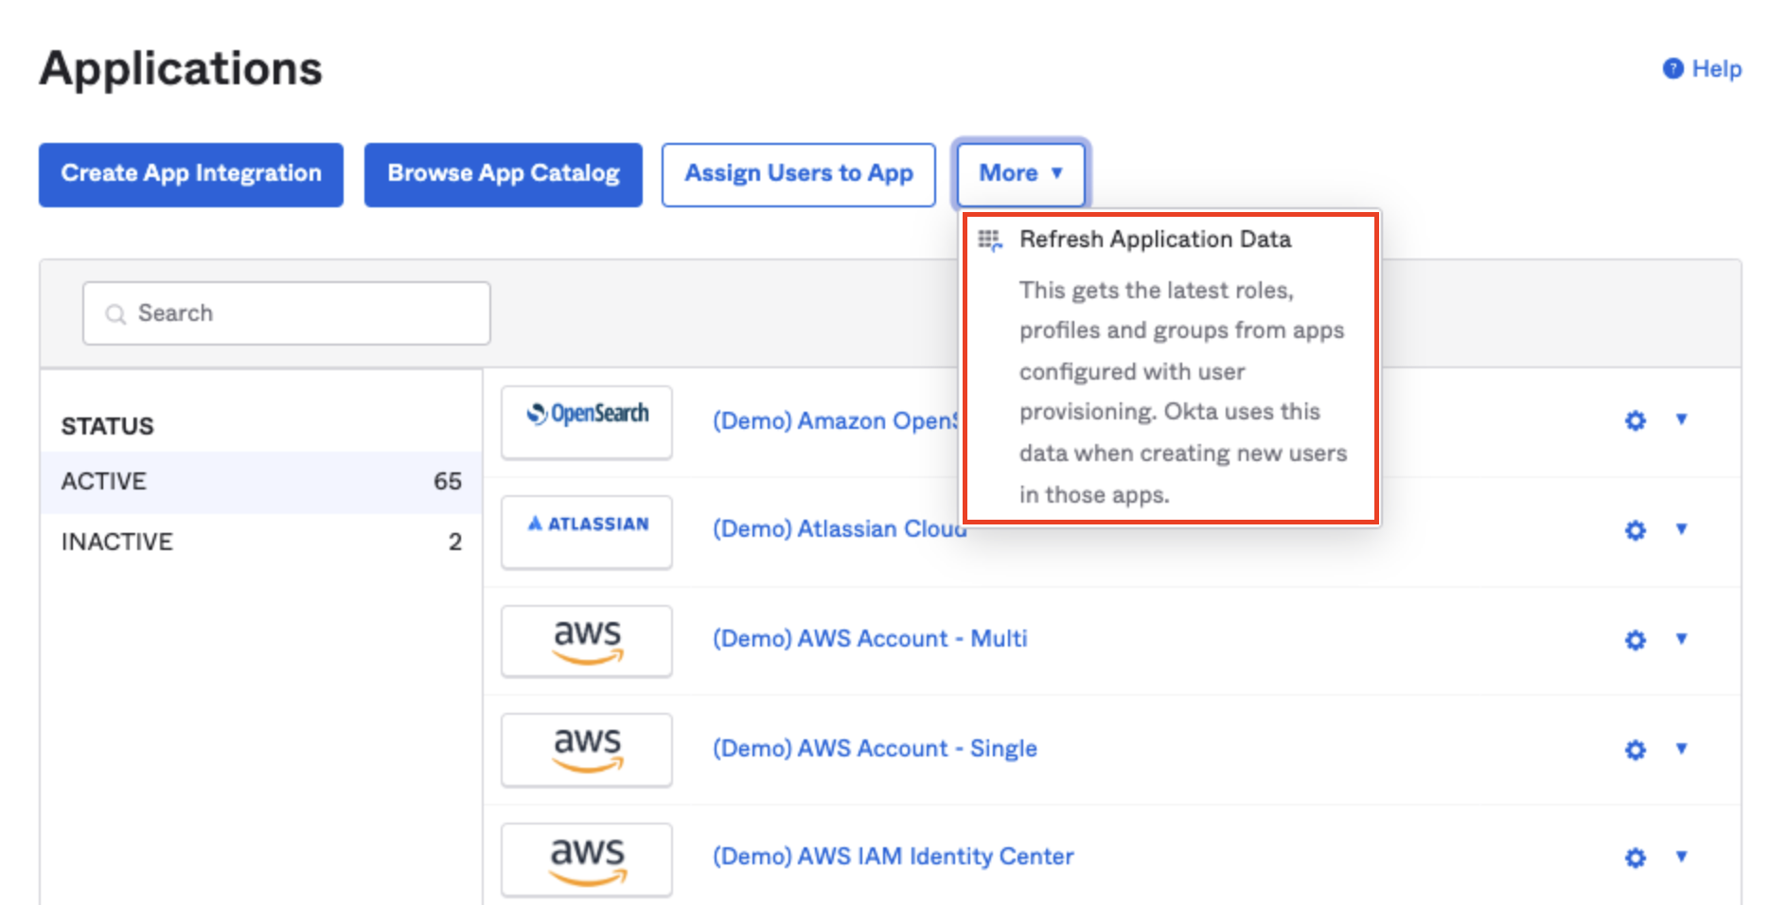Click the Atlassian logo tile

coord(587,531)
